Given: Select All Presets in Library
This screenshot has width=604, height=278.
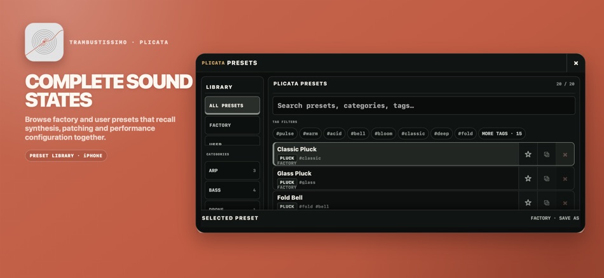Looking at the screenshot, I should [x=232, y=105].
